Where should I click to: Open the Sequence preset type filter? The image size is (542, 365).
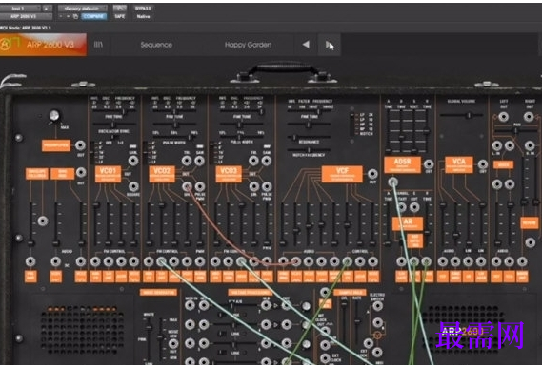[156, 45]
